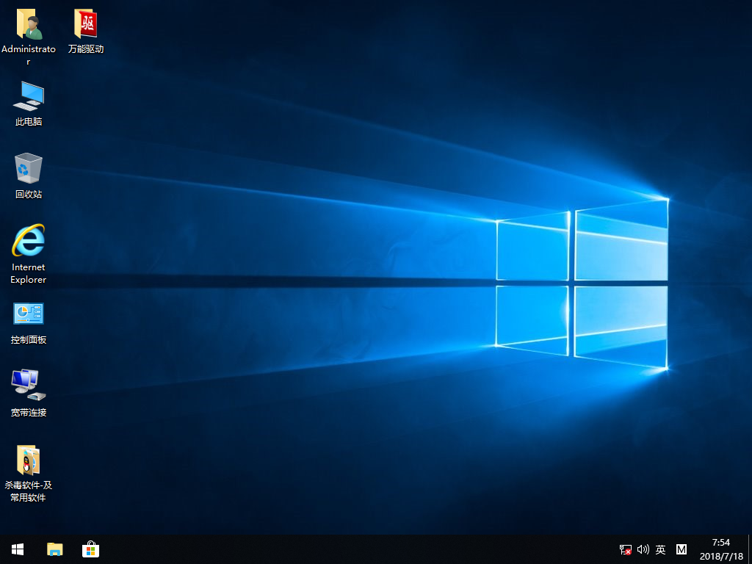Open the volume control tray icon
Viewport: 752px width, 564px height.
point(643,549)
